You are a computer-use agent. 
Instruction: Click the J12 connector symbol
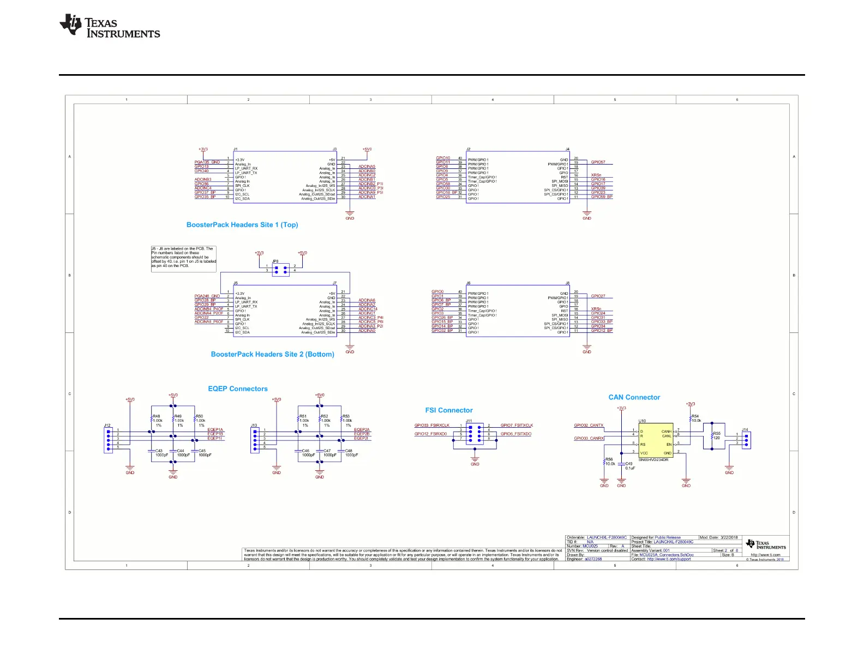(x=108, y=439)
